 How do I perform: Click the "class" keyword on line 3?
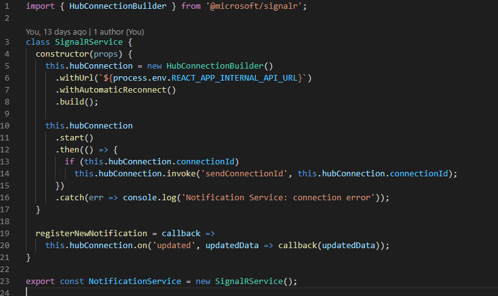pos(38,42)
